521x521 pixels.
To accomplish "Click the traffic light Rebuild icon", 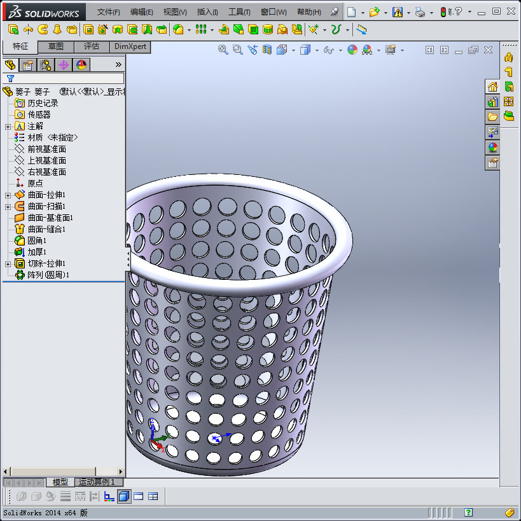I will click(x=444, y=12).
